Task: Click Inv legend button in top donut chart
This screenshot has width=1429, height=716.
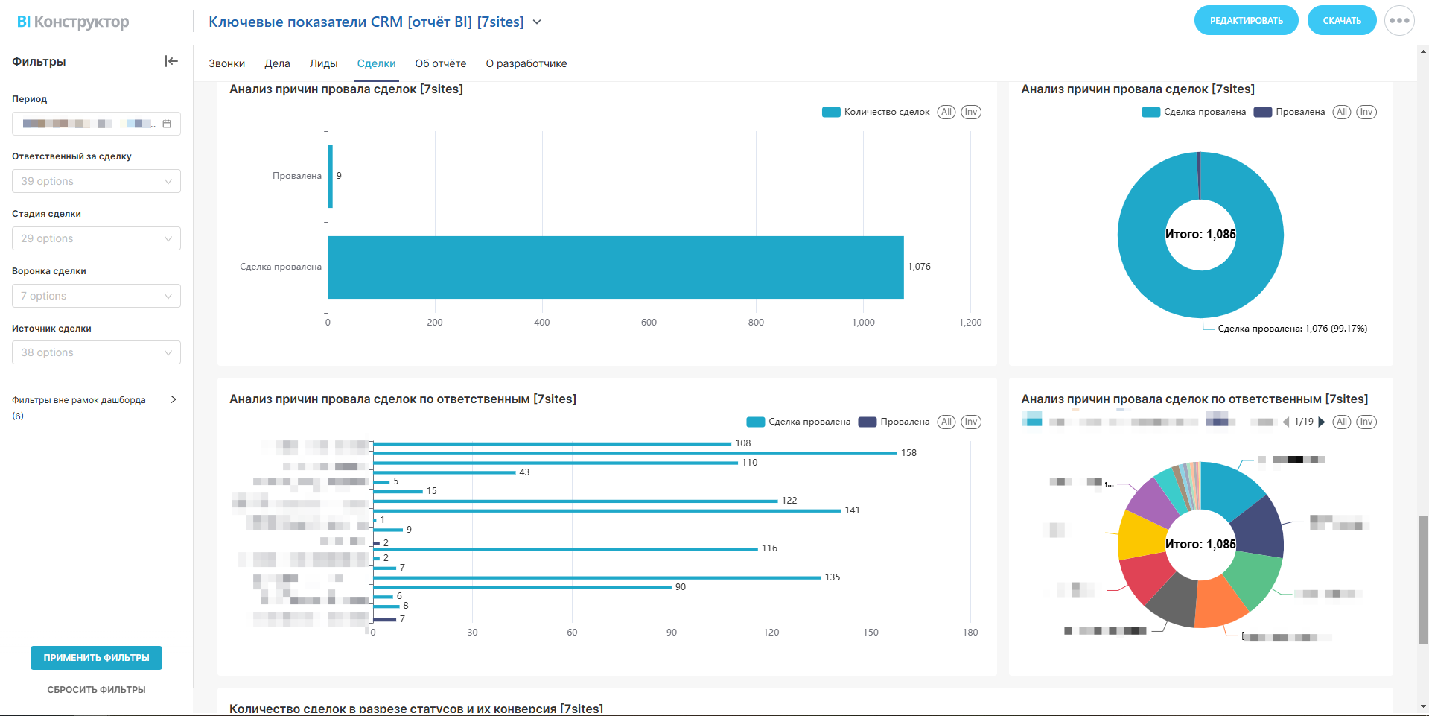Action: pyautogui.click(x=1366, y=113)
